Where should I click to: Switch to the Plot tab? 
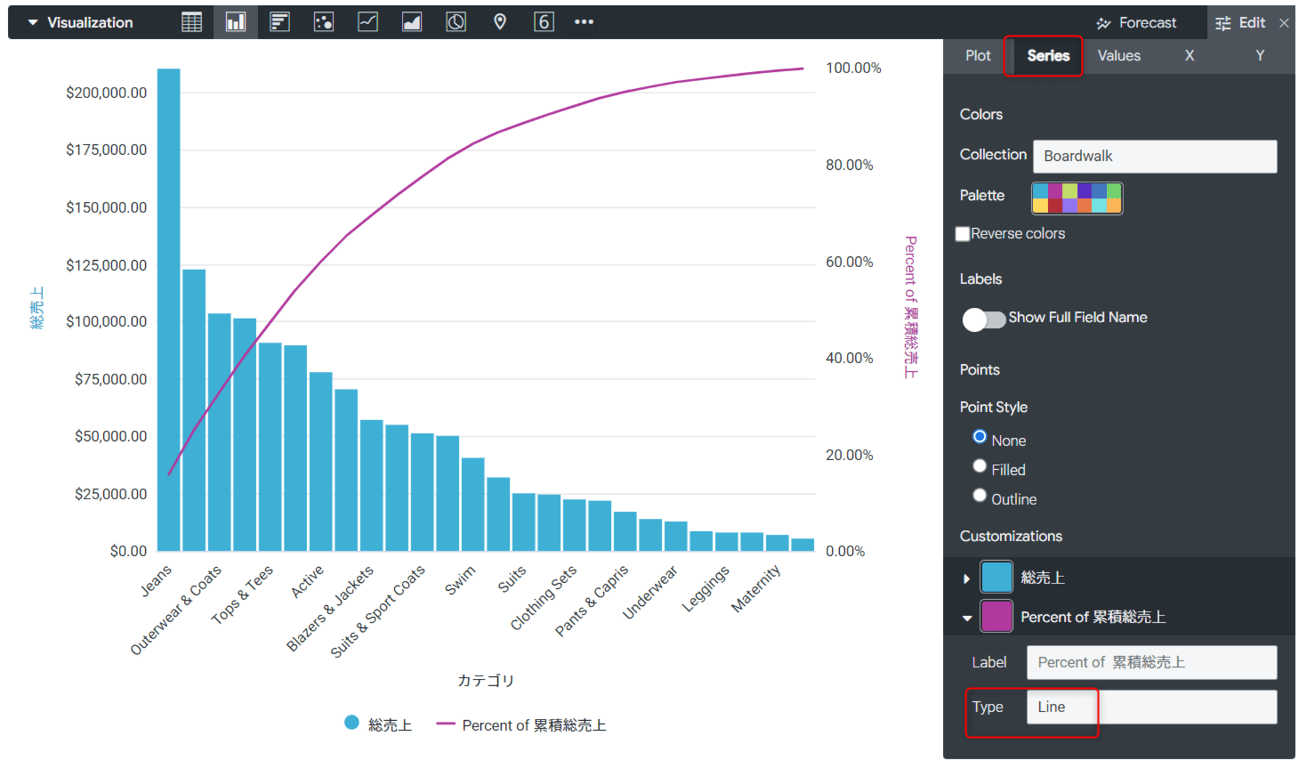(978, 56)
